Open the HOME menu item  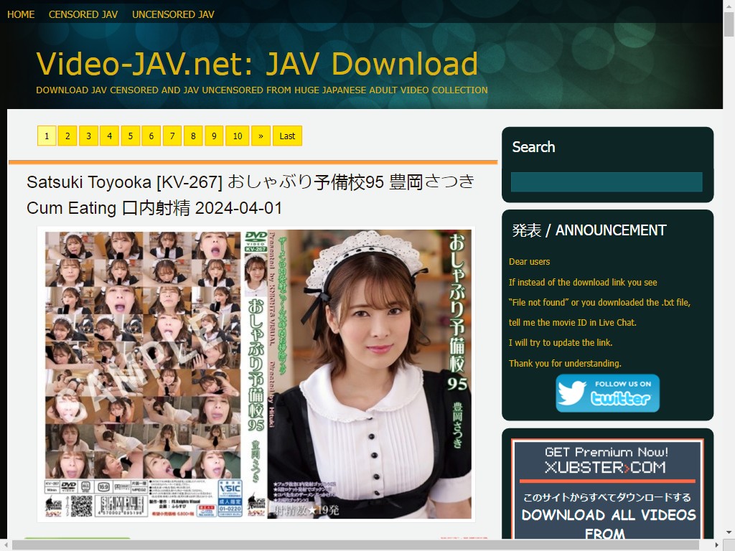[x=21, y=14]
